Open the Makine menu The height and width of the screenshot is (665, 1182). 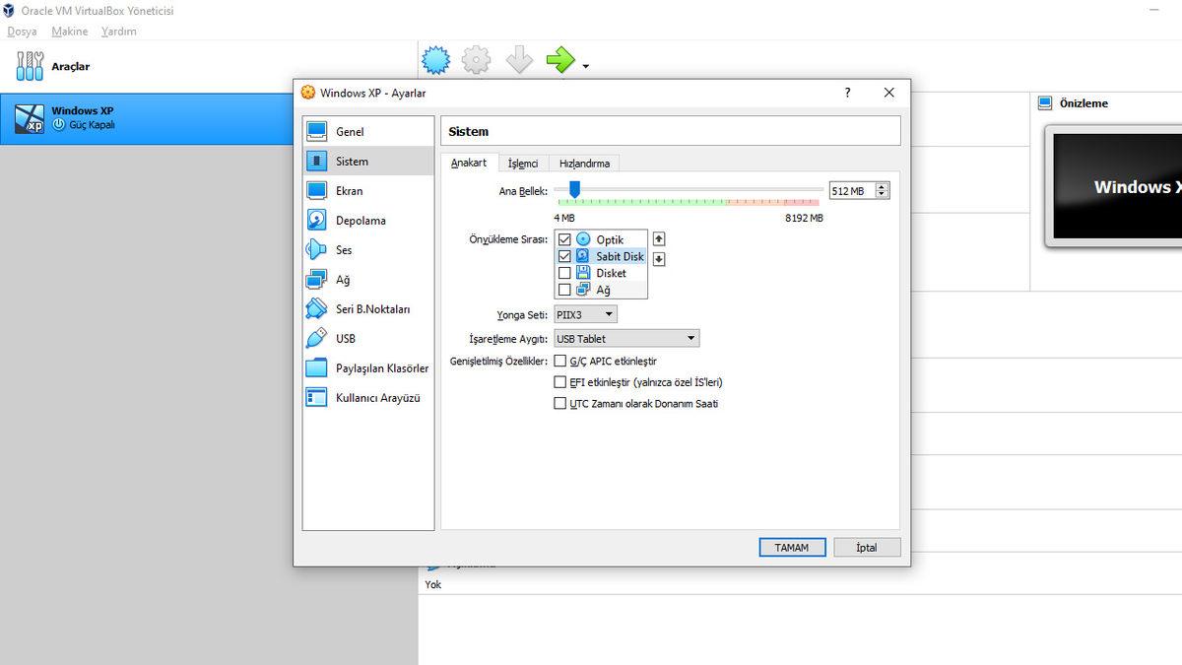click(x=69, y=31)
